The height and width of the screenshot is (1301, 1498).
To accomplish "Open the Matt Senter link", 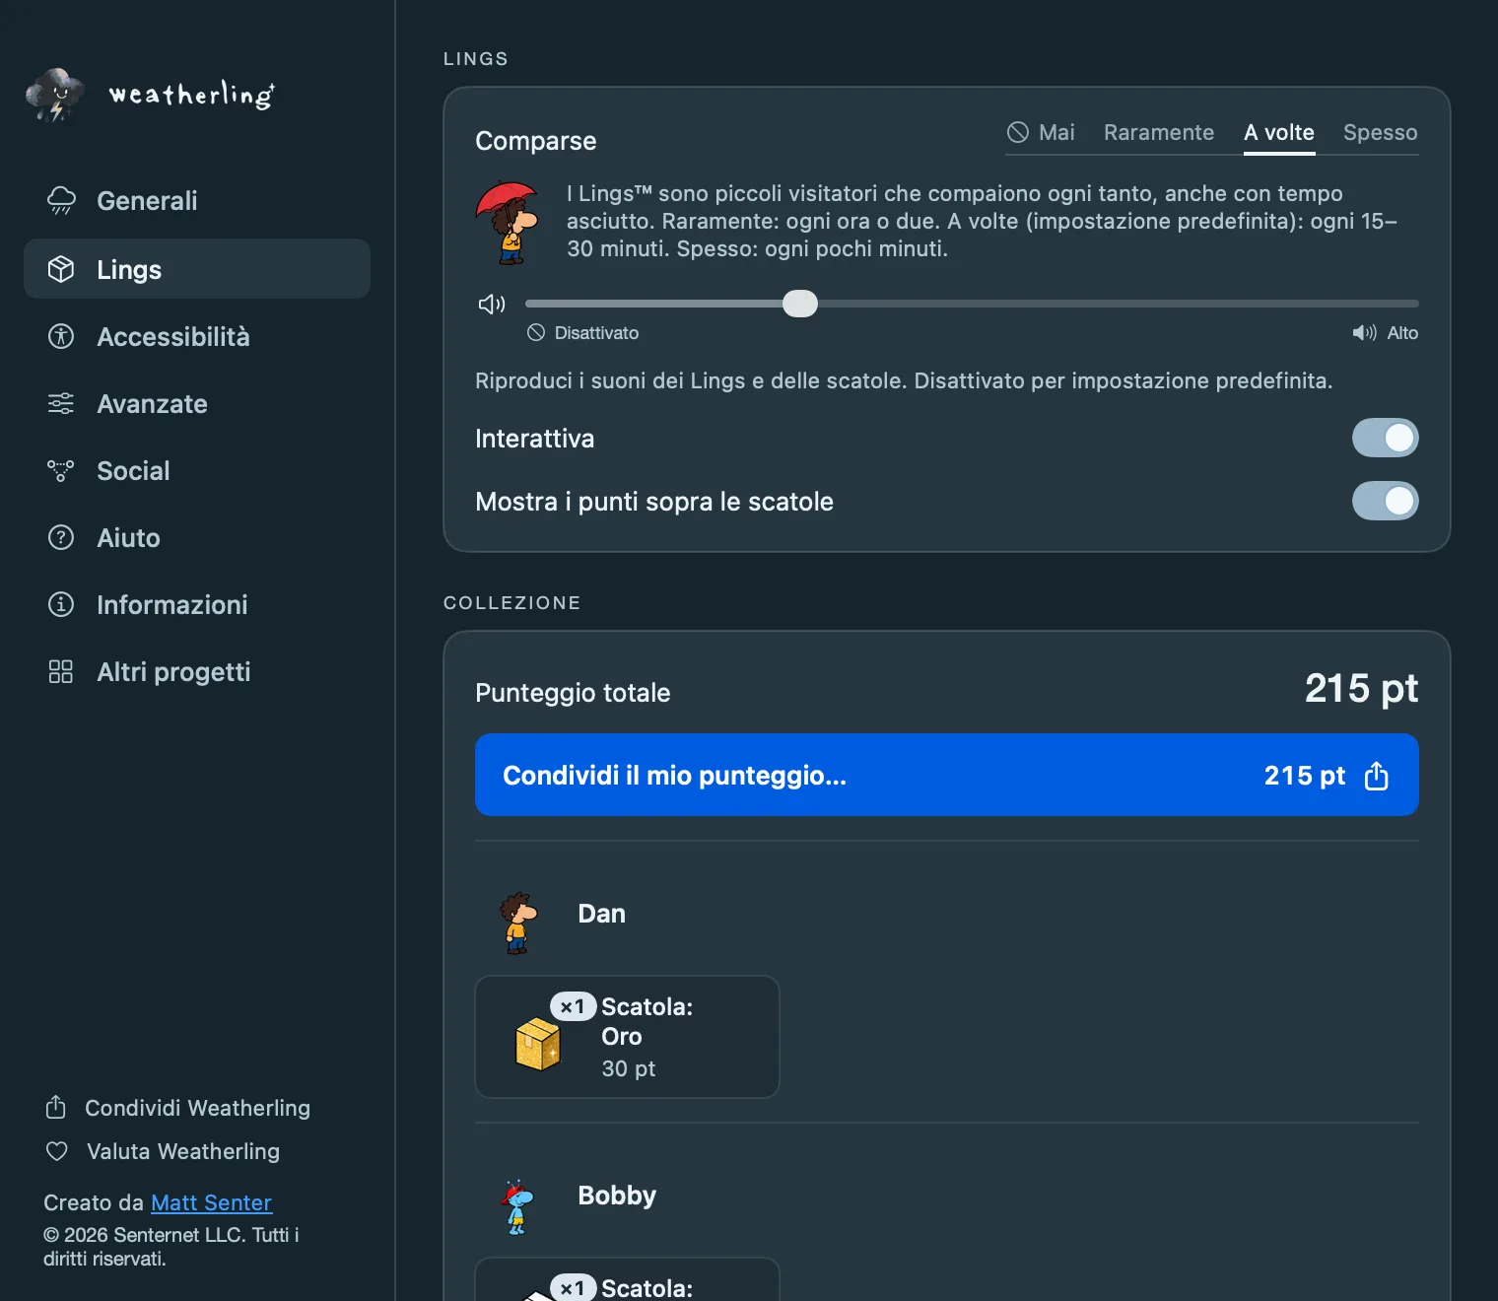I will pyautogui.click(x=211, y=1202).
